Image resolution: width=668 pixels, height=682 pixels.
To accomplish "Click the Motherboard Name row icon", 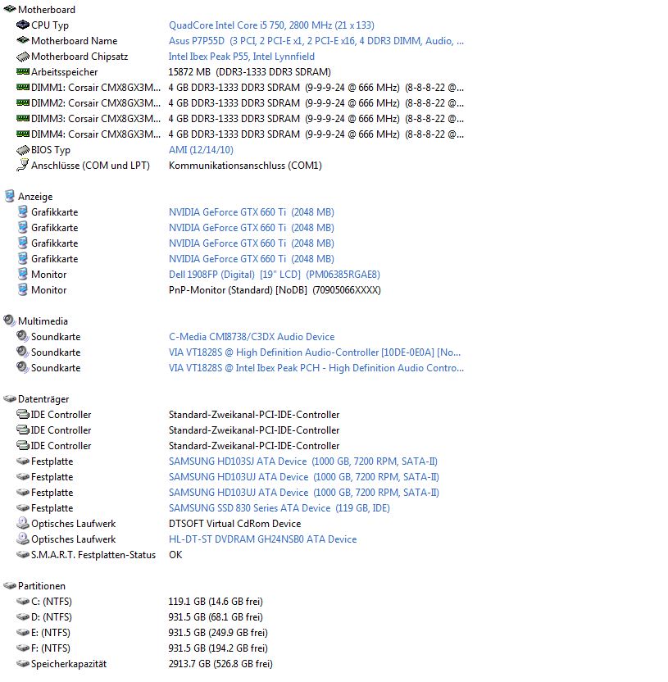I will [x=23, y=40].
